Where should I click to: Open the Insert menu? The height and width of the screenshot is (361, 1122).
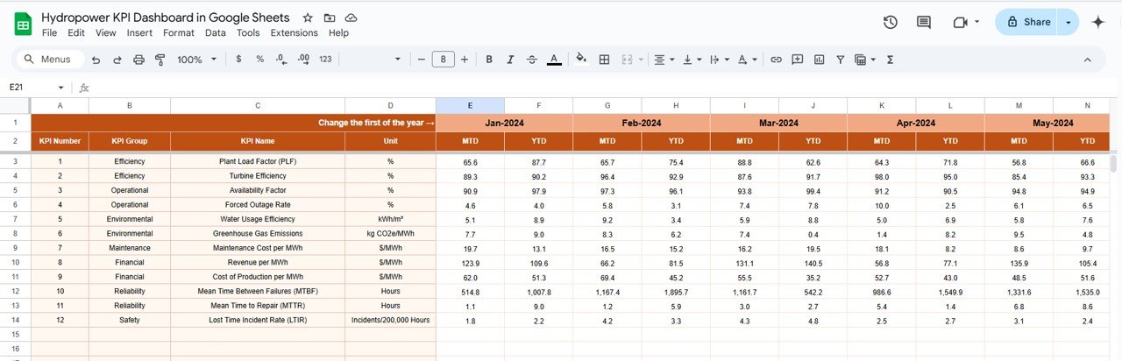coord(139,33)
